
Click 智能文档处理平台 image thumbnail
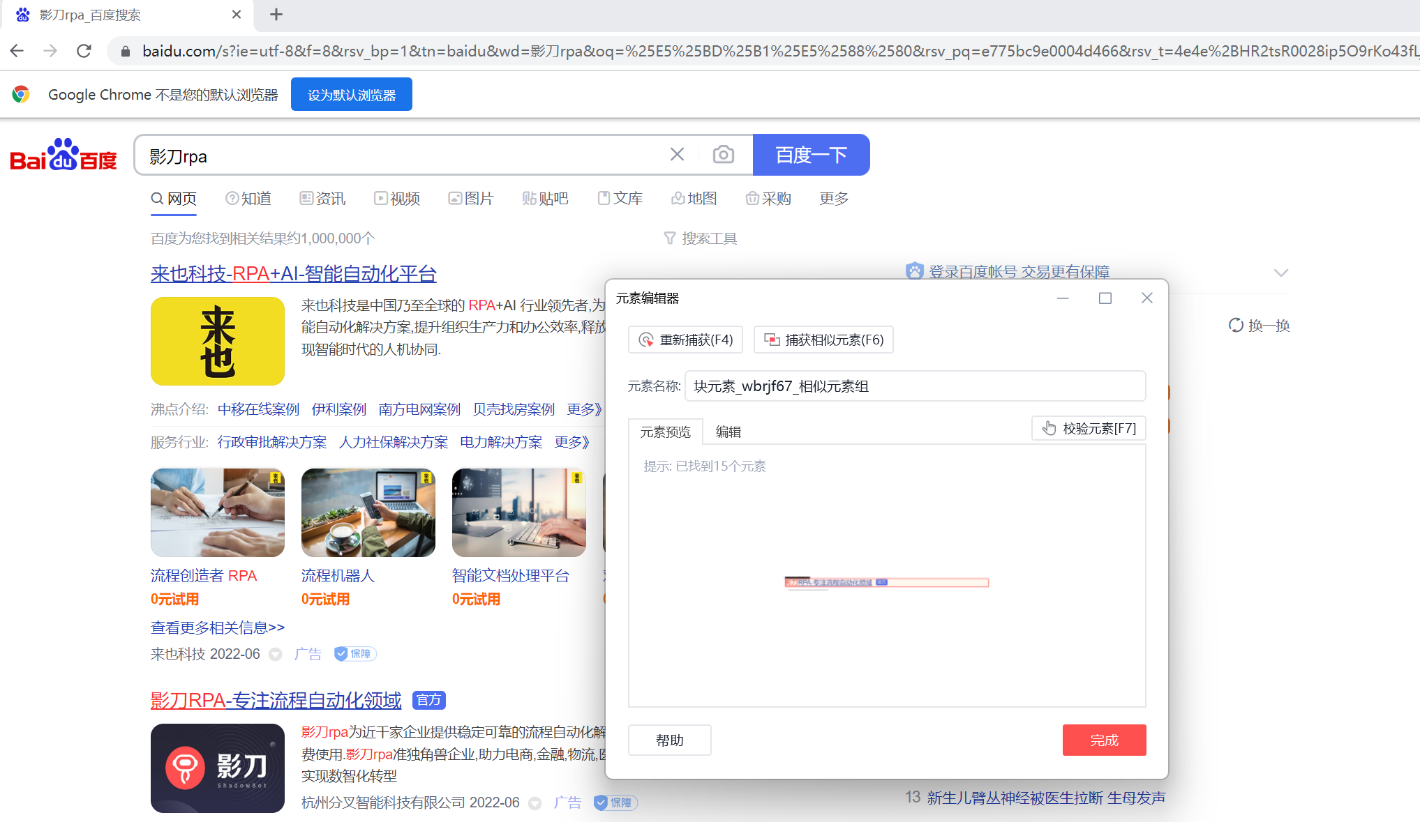tap(519, 512)
